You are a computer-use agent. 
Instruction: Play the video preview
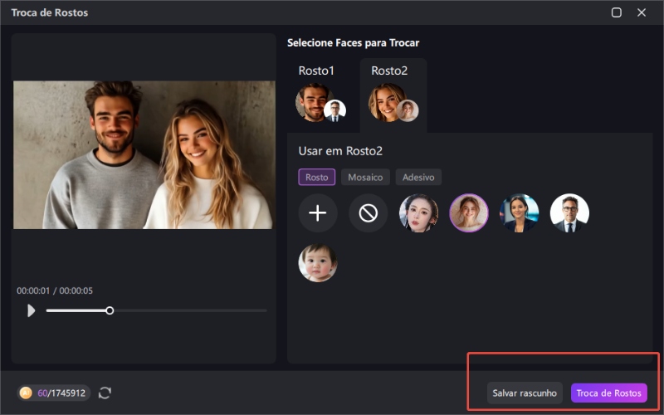pos(31,310)
